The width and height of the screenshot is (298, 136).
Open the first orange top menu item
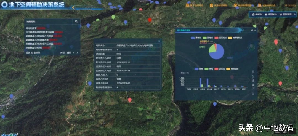(195, 6)
